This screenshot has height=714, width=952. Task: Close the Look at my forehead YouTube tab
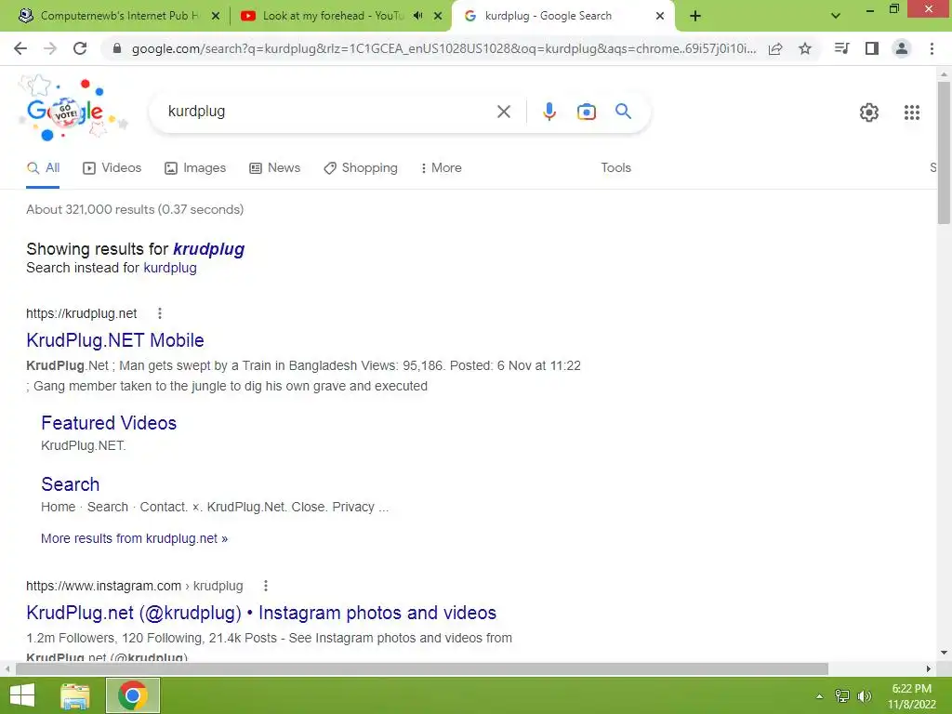[x=438, y=16]
